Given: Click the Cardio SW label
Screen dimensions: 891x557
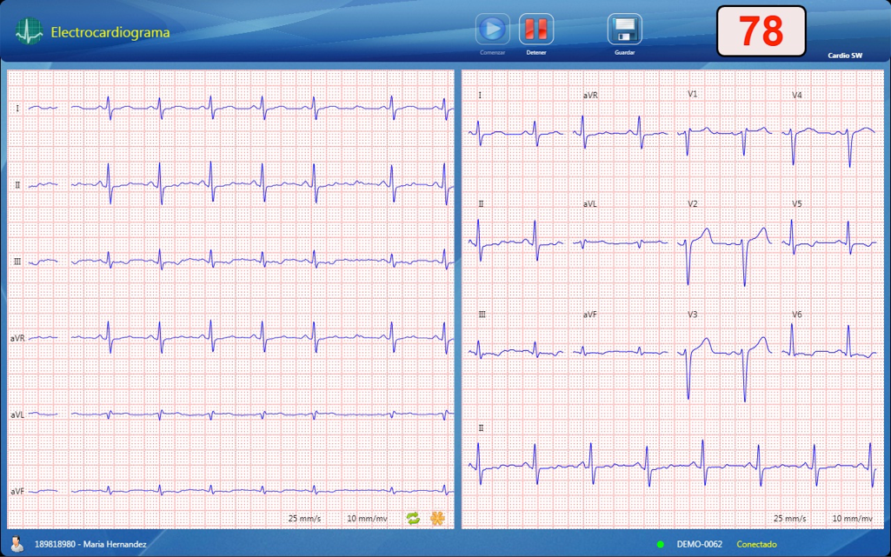Looking at the screenshot, I should [x=845, y=56].
